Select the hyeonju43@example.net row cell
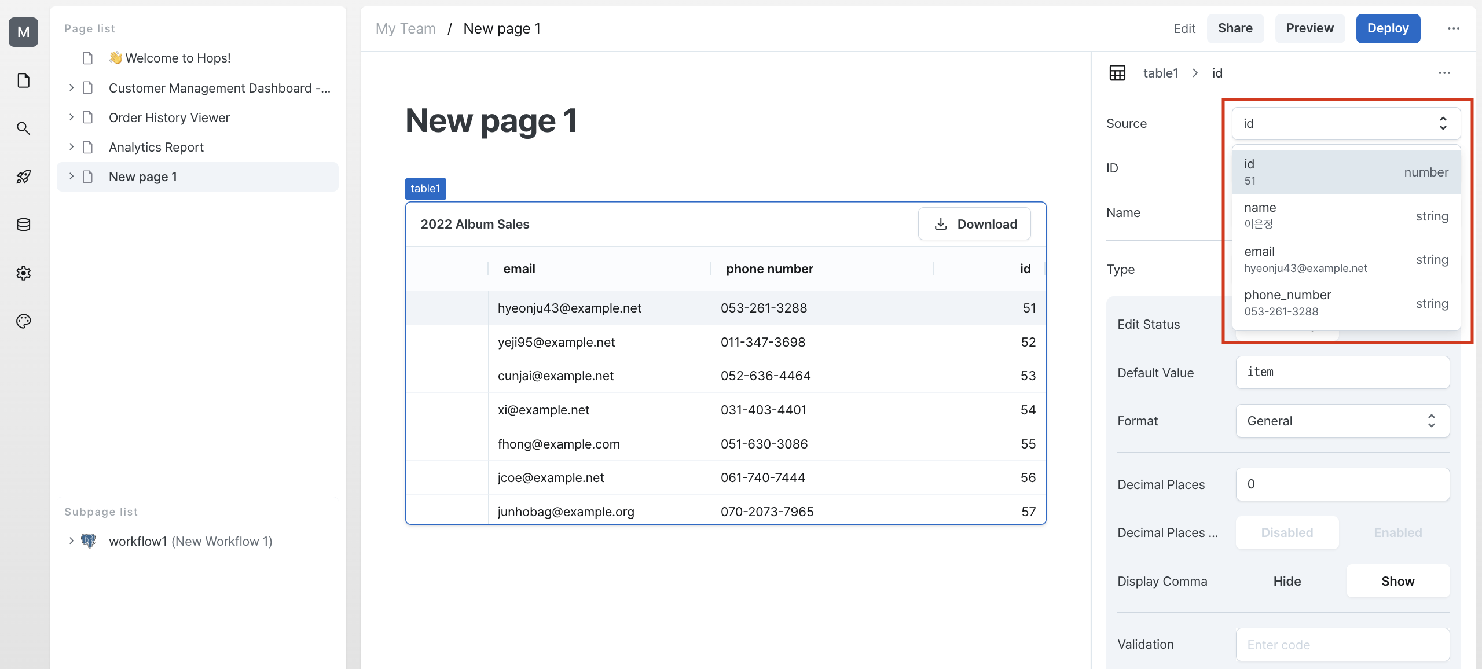The image size is (1482, 669). [x=599, y=308]
